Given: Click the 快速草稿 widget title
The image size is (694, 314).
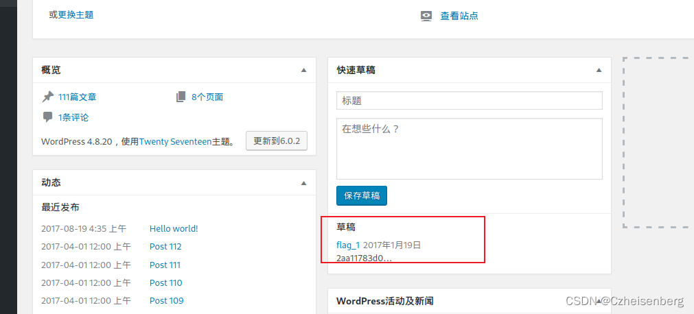Looking at the screenshot, I should pyautogui.click(x=356, y=70).
